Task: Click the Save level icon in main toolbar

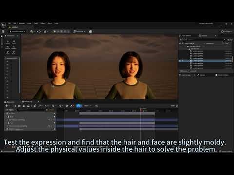Action: (3, 31)
